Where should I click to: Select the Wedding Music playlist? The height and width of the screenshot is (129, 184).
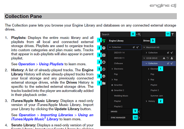[x=121, y=96]
